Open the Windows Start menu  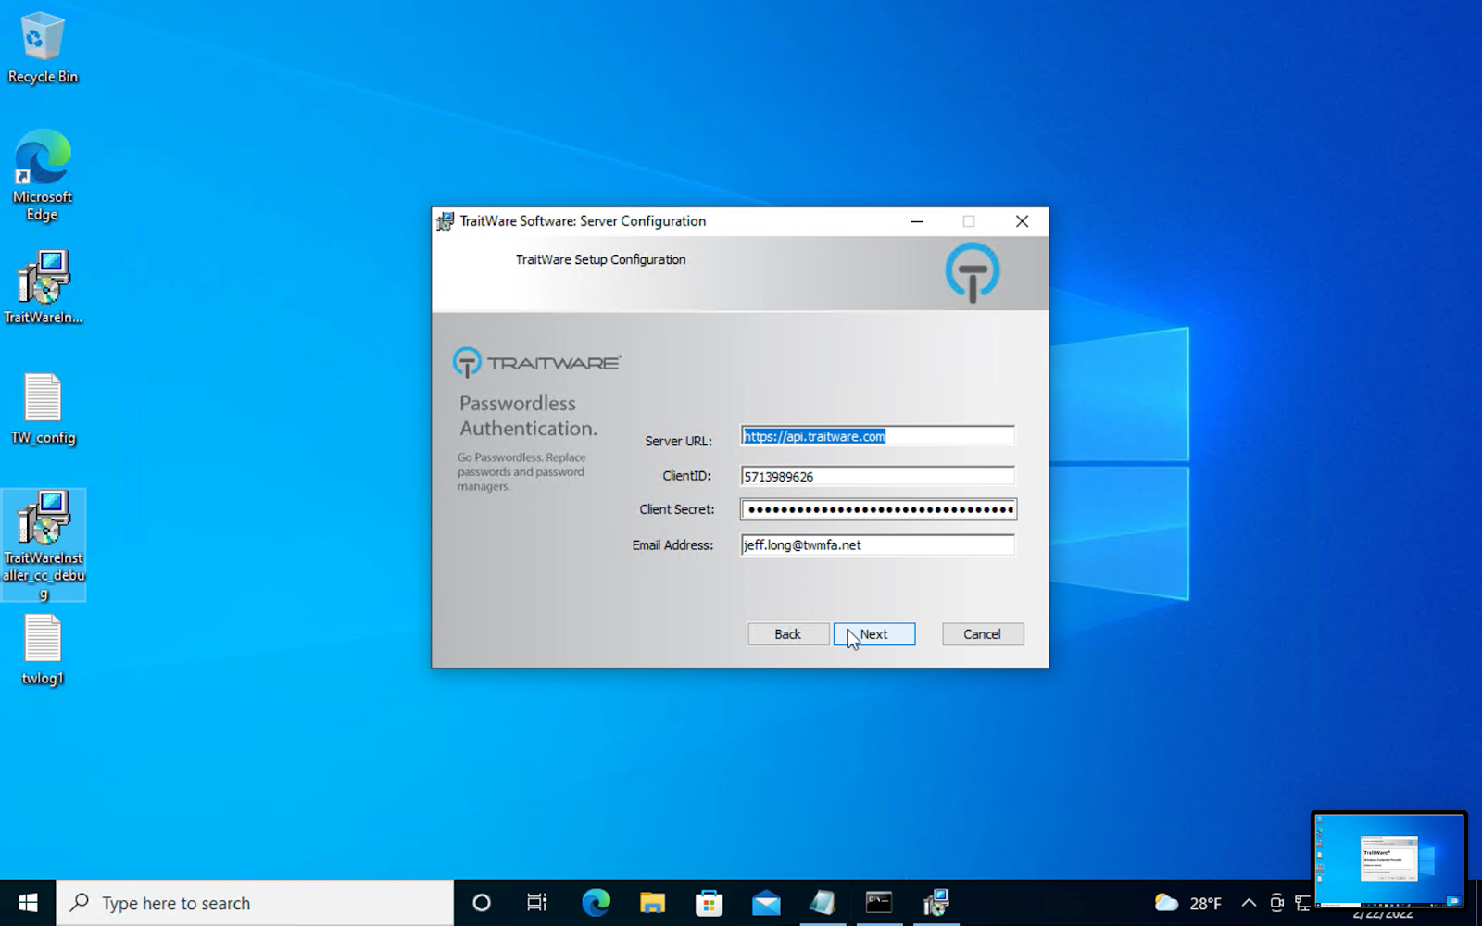[28, 903]
